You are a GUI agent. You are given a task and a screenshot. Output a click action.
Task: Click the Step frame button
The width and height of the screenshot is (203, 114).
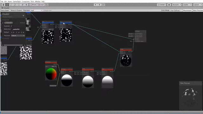click(x=103, y=5)
